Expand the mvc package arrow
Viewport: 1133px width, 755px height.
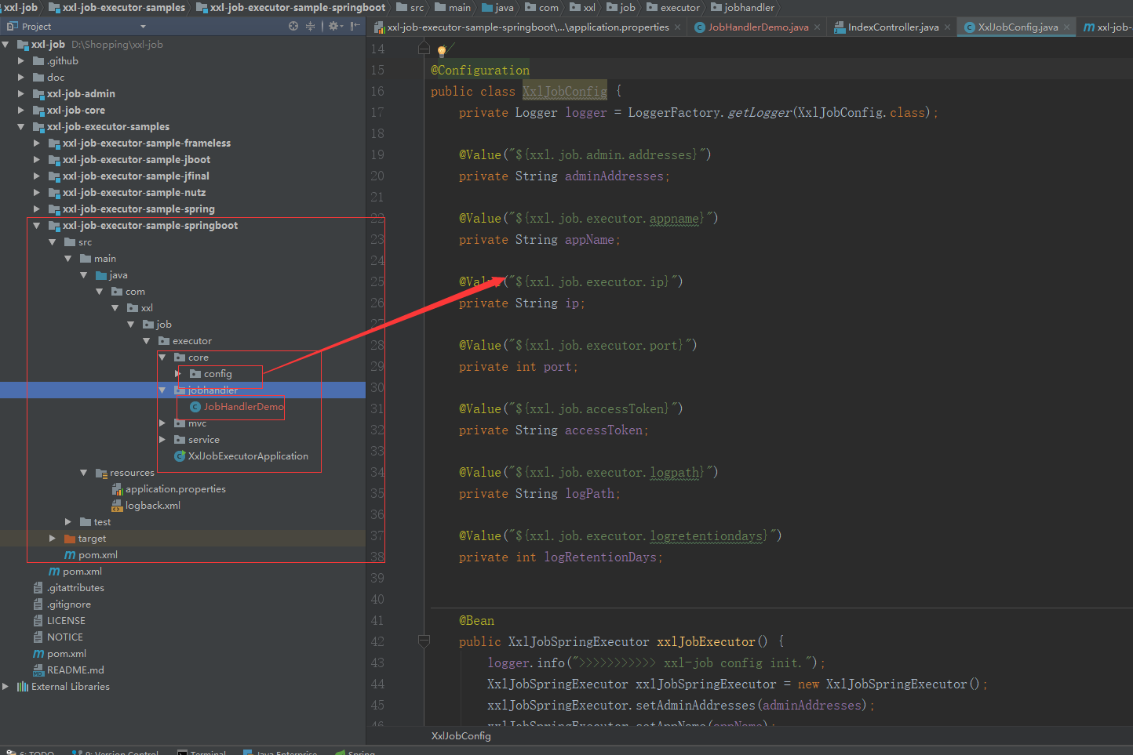[x=162, y=423]
